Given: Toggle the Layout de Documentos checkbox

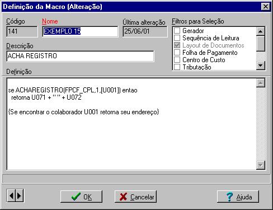Looking at the screenshot, I should coord(177,45).
